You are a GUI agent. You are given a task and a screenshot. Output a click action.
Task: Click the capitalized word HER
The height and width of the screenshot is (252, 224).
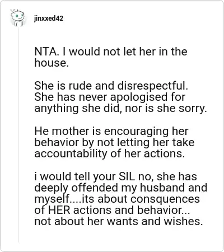tap(59, 210)
